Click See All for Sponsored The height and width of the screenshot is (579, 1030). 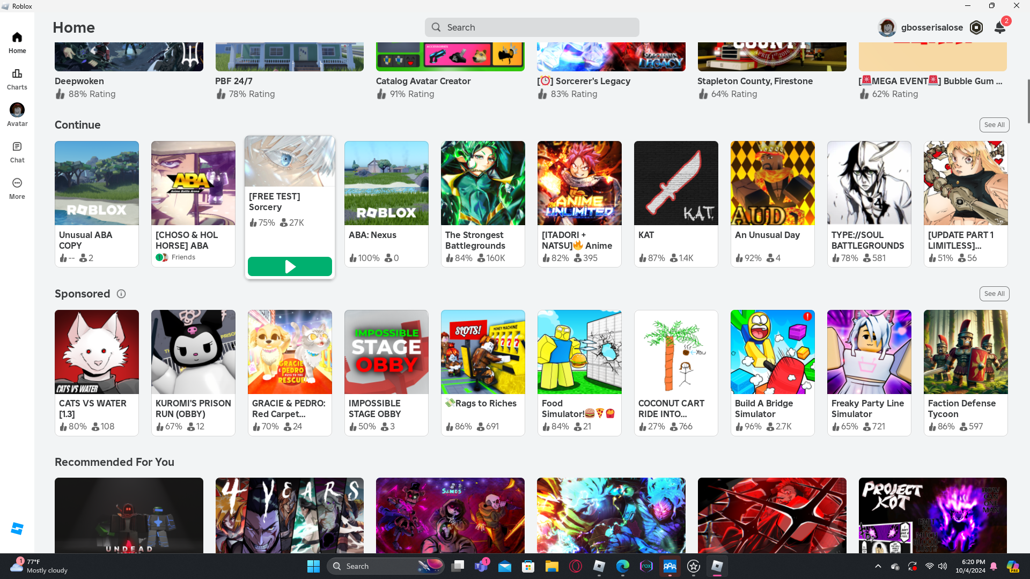[994, 294]
